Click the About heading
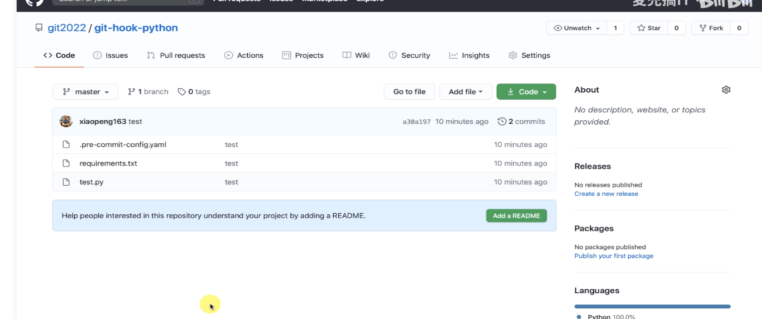 click(587, 90)
